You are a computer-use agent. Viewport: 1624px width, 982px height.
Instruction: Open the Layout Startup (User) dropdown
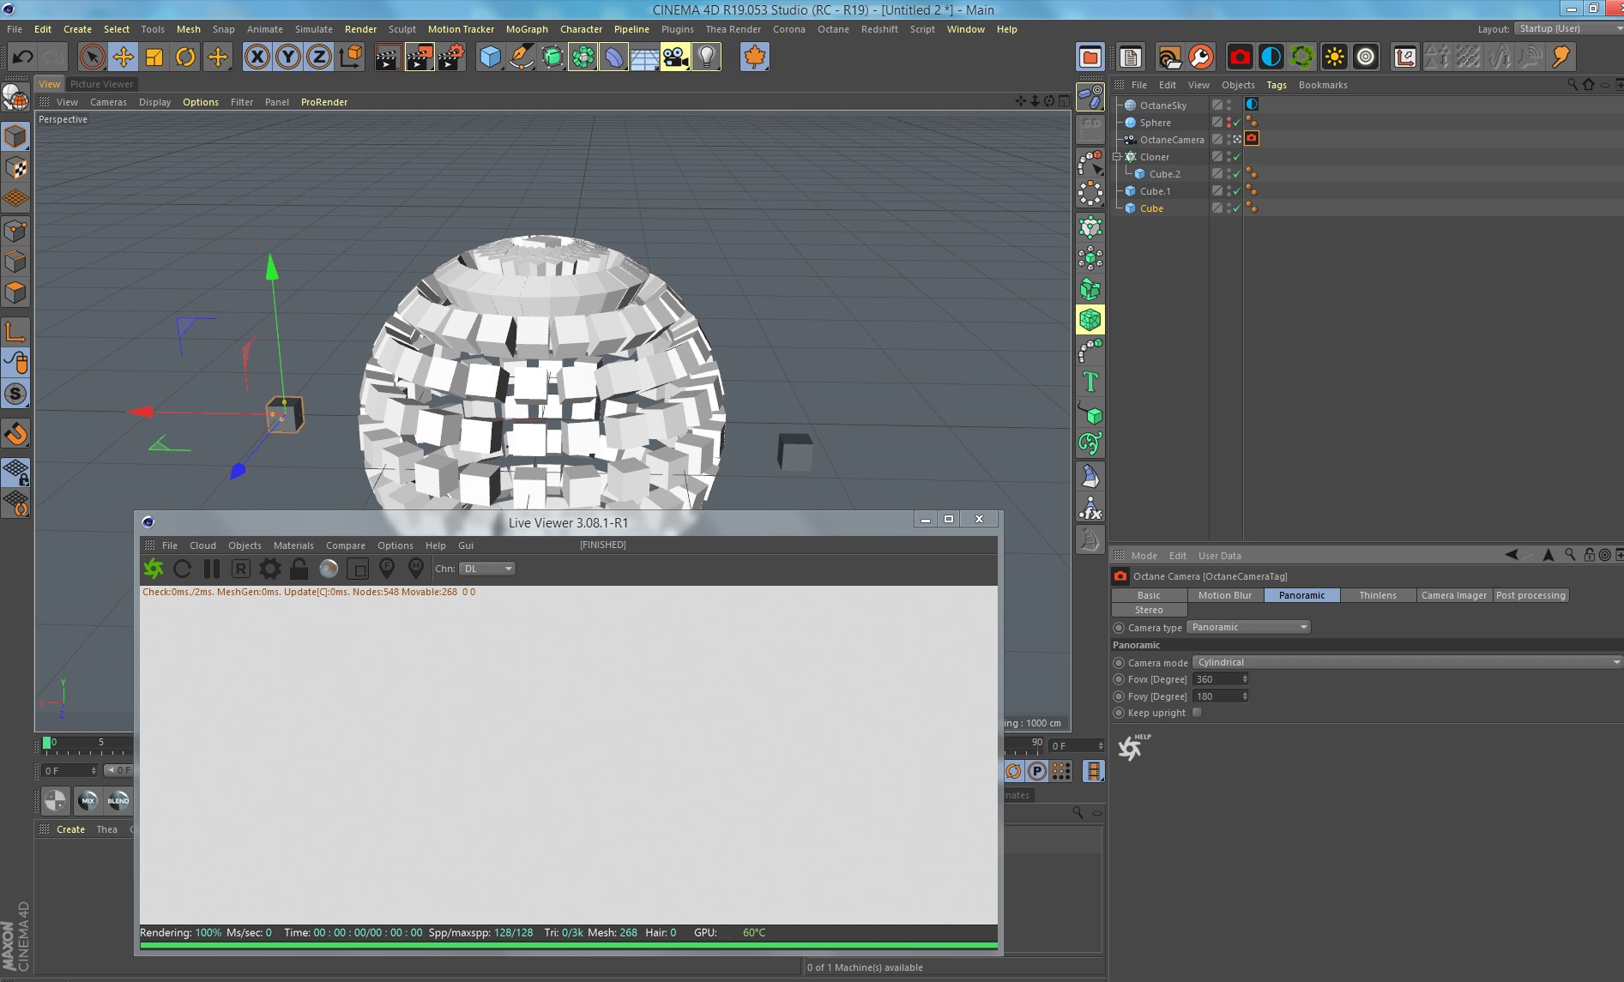[1568, 28]
